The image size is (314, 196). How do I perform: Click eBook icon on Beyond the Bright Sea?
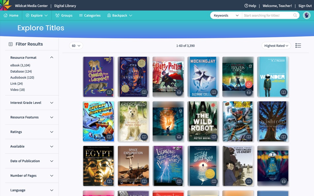click(214, 181)
